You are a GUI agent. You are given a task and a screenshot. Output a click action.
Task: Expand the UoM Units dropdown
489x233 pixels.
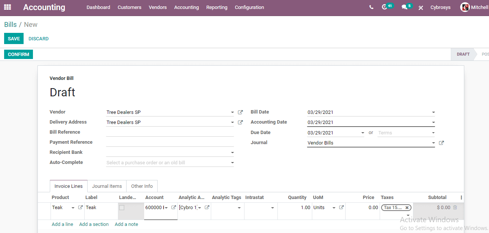334,208
